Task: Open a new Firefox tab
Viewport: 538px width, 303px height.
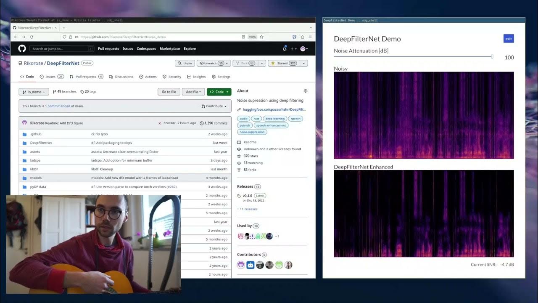Action: (x=64, y=28)
